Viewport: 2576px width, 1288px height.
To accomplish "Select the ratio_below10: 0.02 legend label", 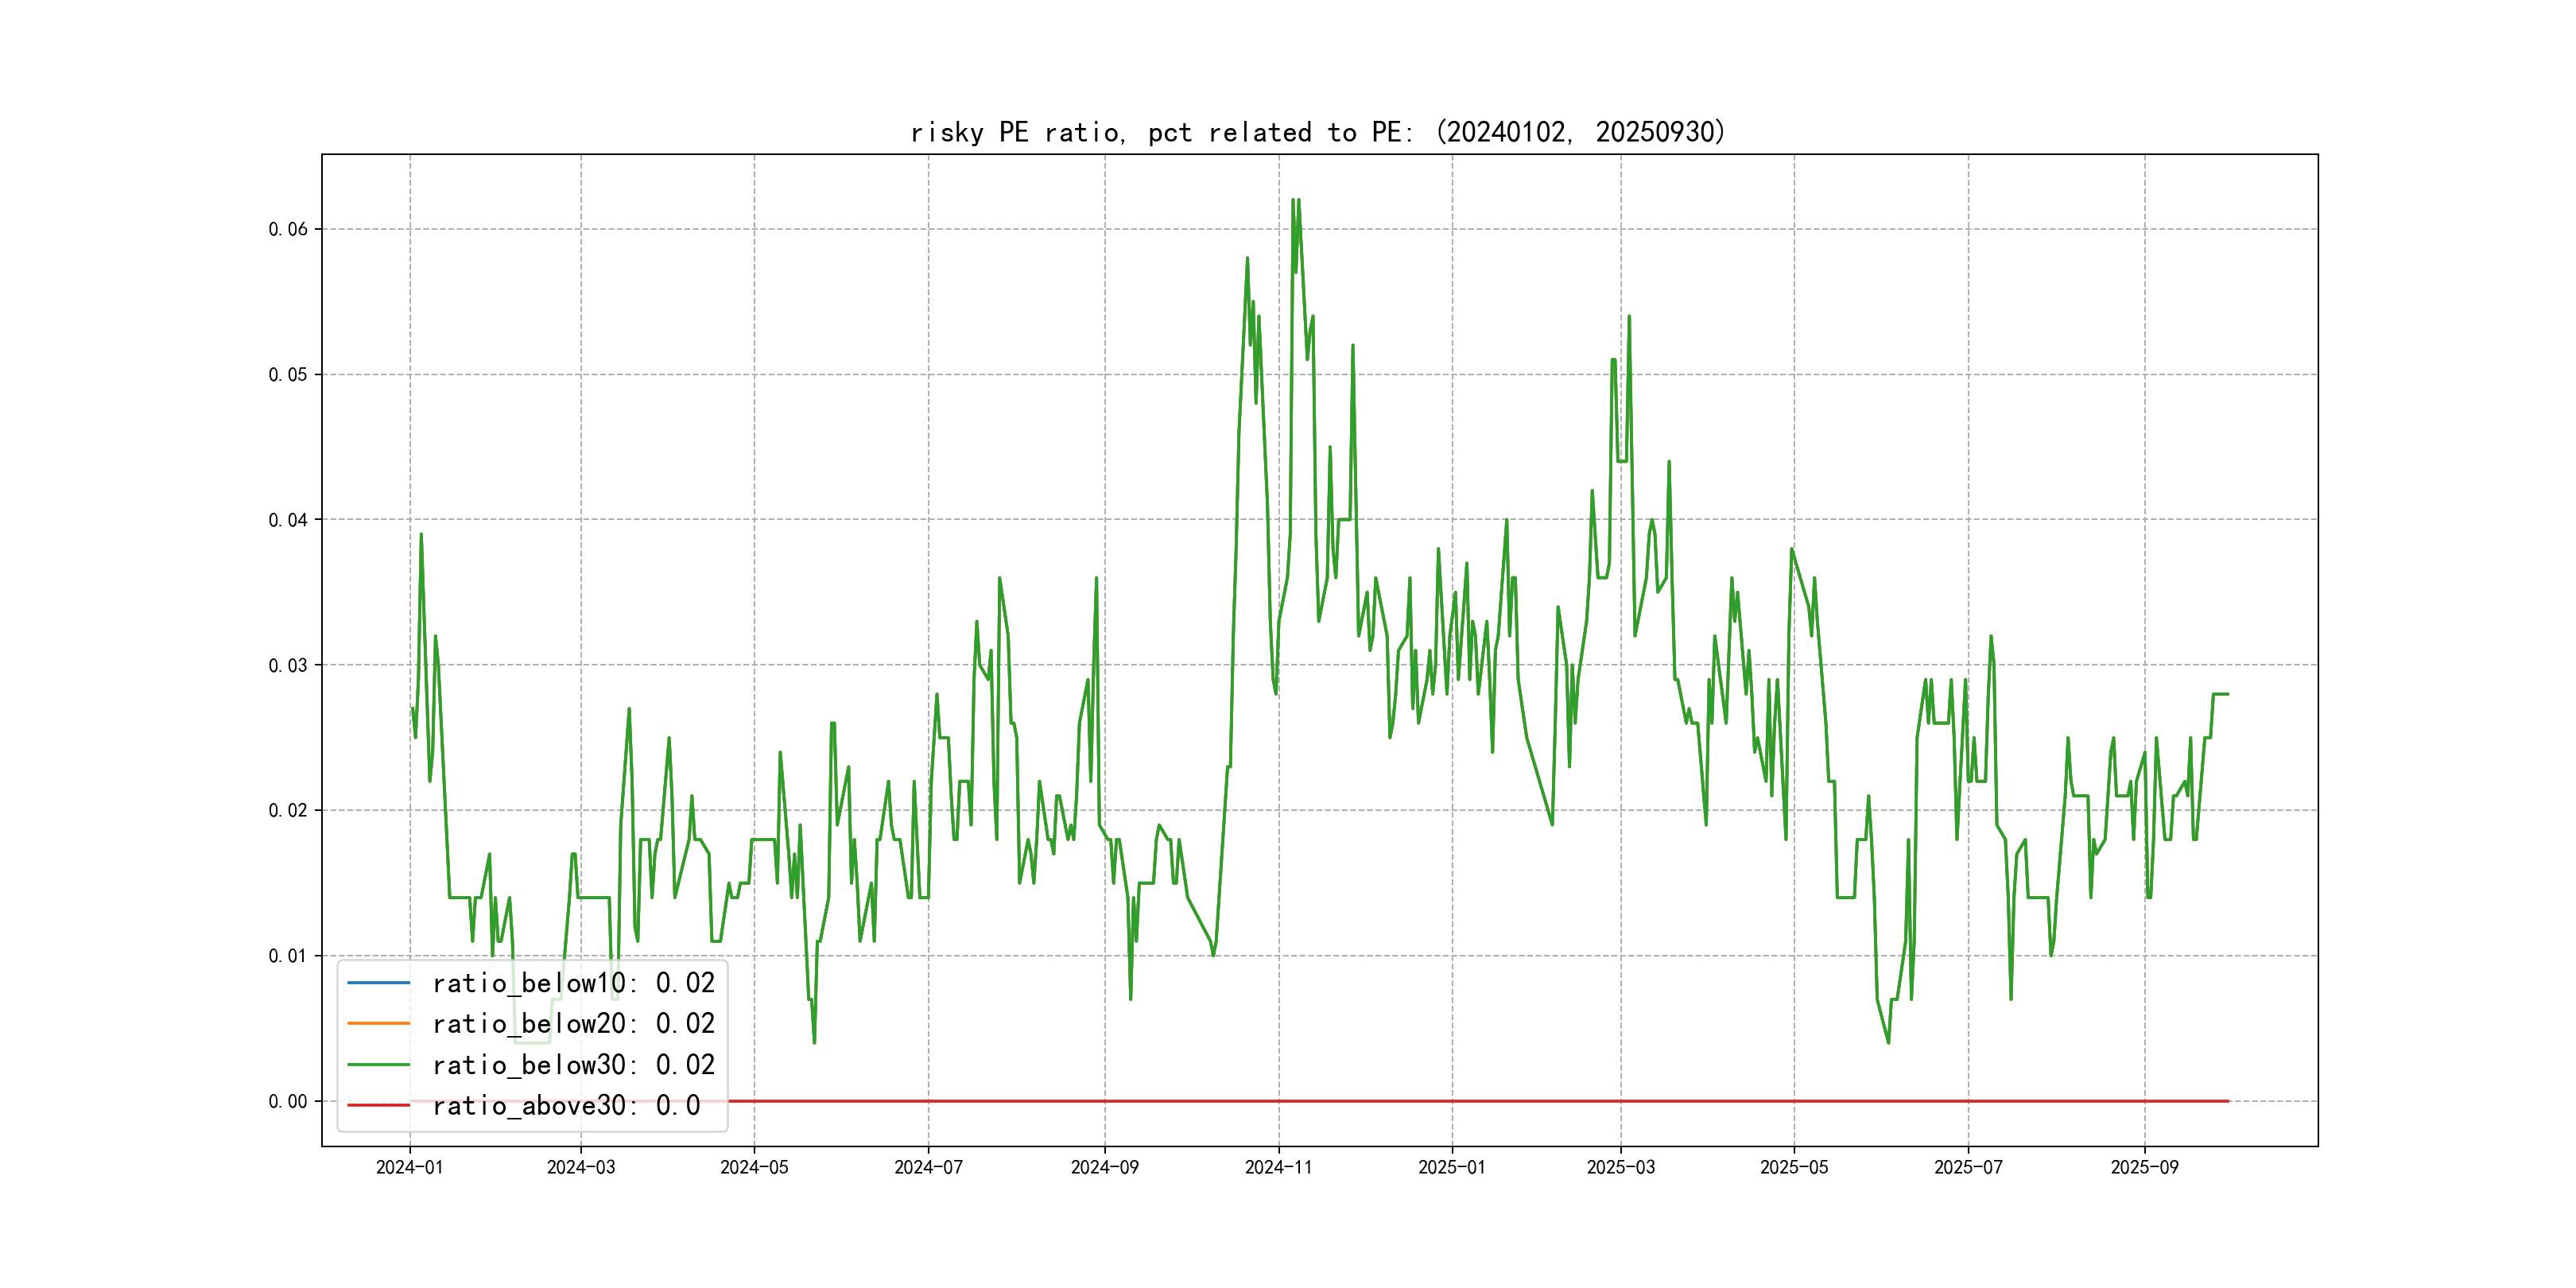I will tap(573, 983).
